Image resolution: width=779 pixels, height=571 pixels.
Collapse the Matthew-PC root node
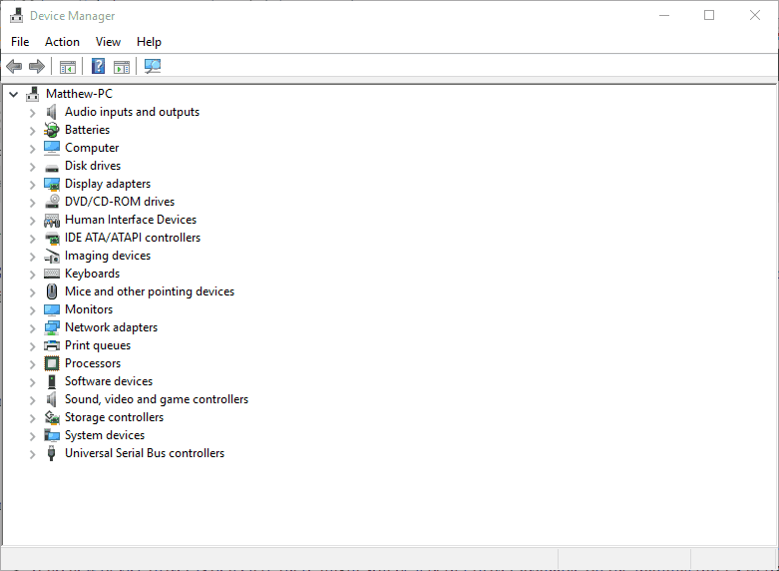[x=13, y=94]
